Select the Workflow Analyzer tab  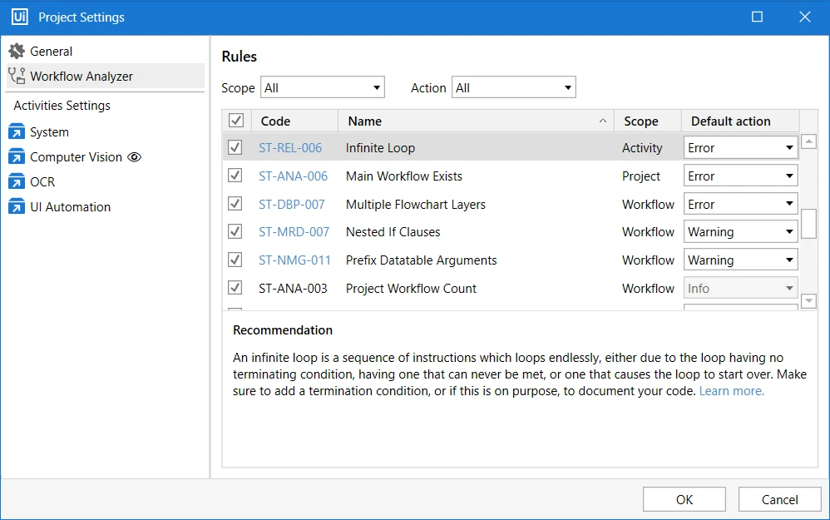point(106,76)
